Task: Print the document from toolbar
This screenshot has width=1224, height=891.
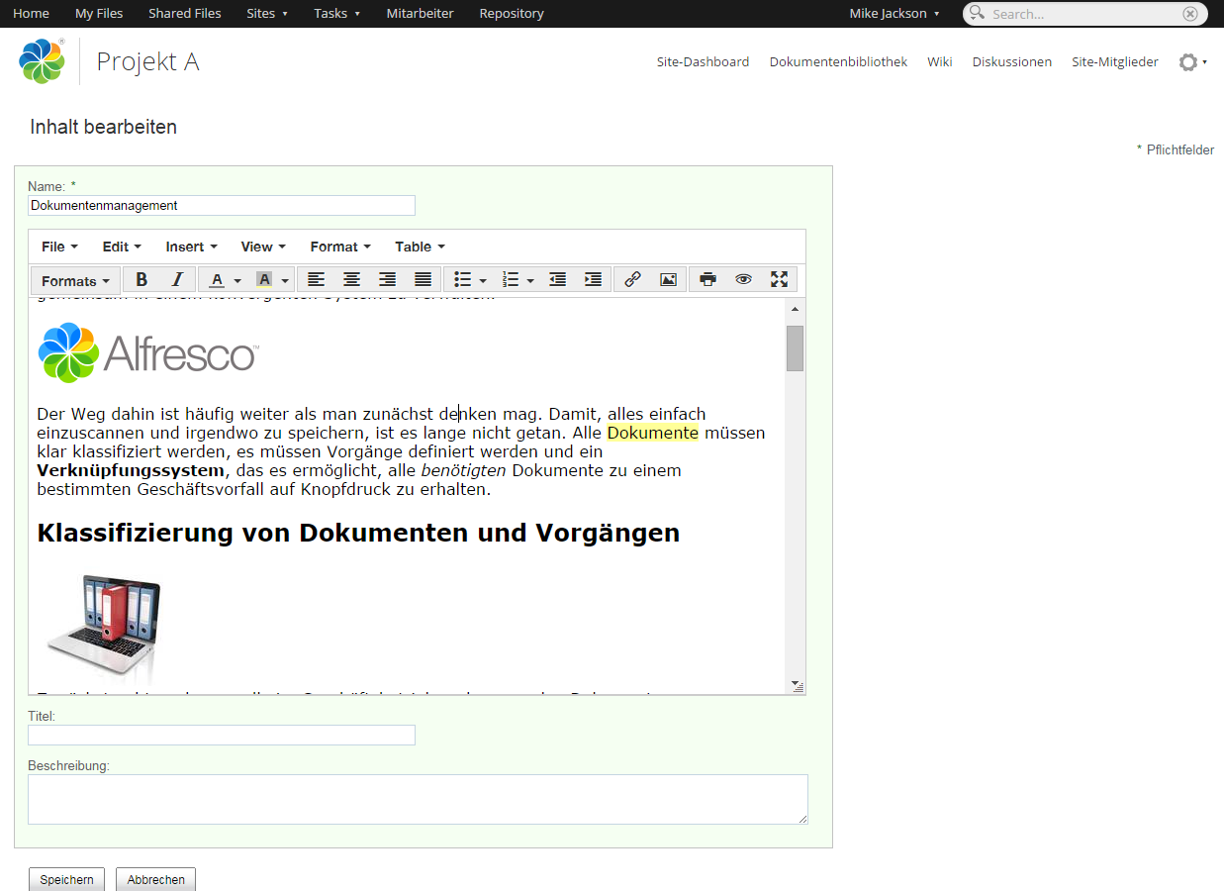Action: pos(707,280)
